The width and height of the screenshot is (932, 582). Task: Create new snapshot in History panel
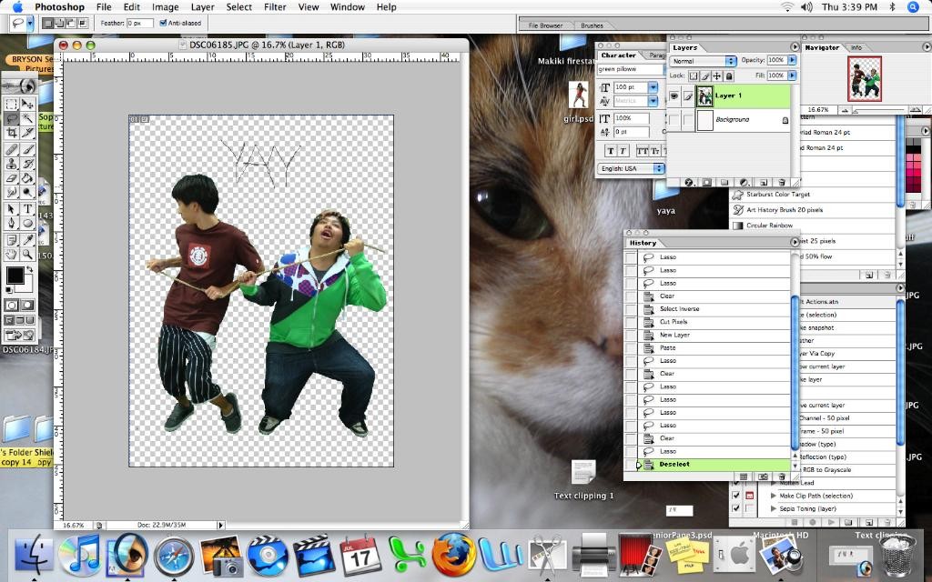764,477
